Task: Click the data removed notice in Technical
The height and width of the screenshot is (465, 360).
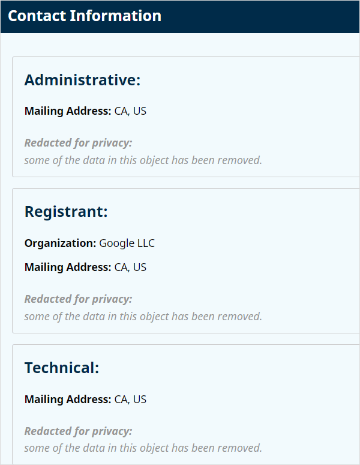Action: (x=143, y=449)
